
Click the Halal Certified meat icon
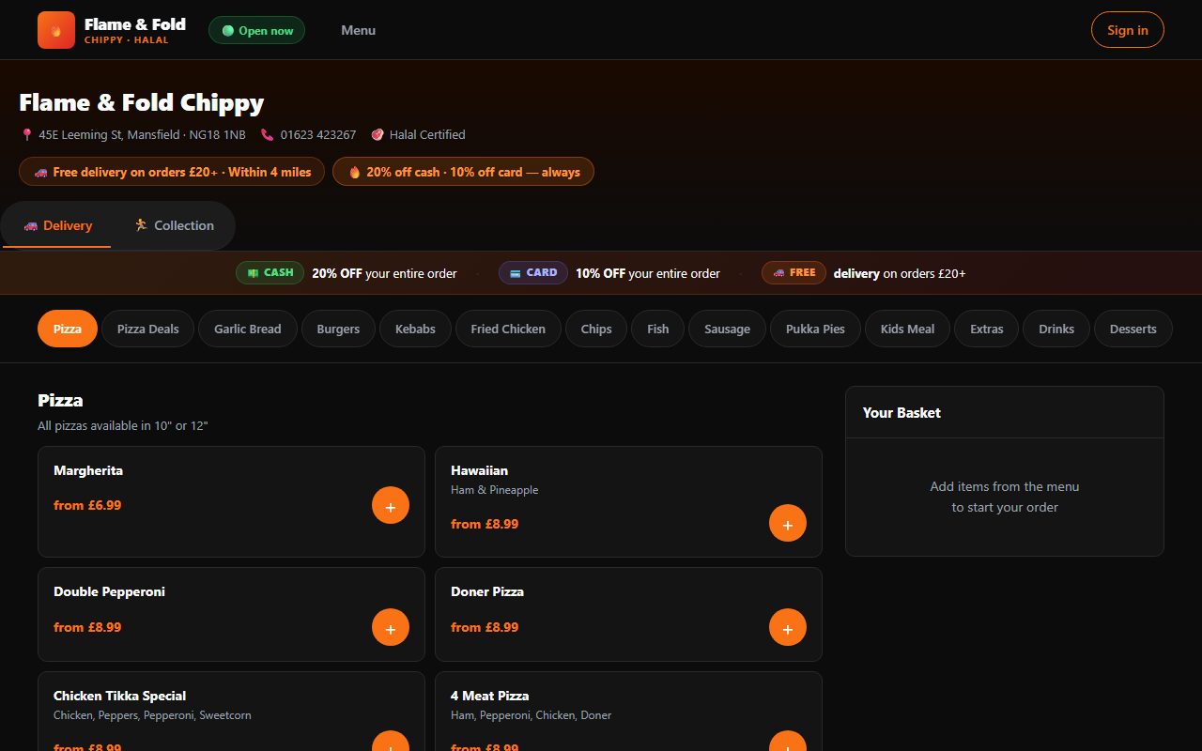(378, 135)
